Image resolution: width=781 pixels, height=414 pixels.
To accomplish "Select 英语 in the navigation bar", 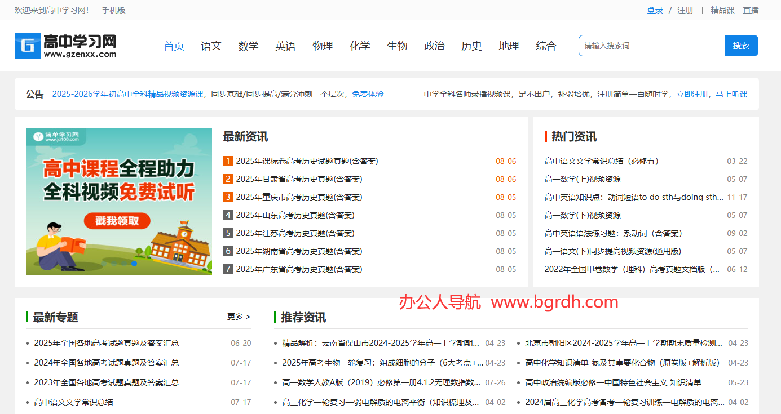I will point(285,46).
